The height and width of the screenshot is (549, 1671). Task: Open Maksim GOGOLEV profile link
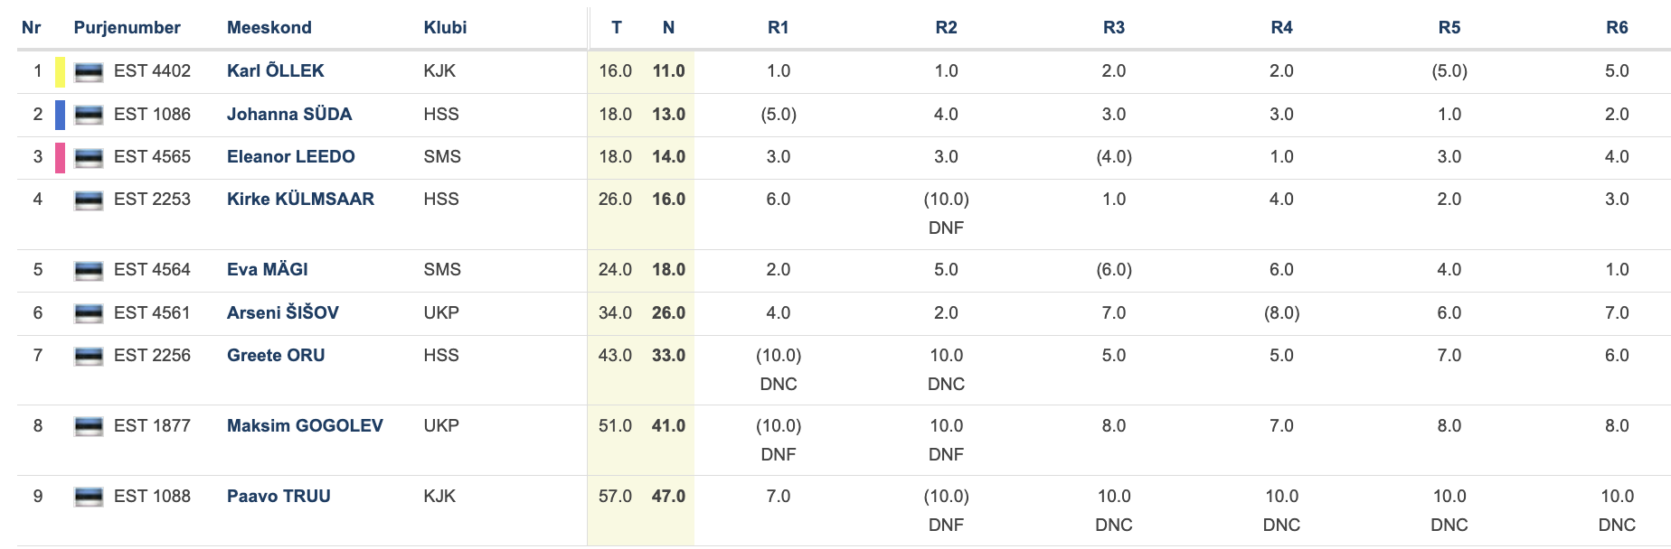pos(305,425)
